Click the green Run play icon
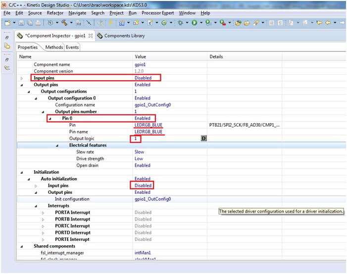Screen dimensions: 347x274 pyautogui.click(x=195, y=23)
